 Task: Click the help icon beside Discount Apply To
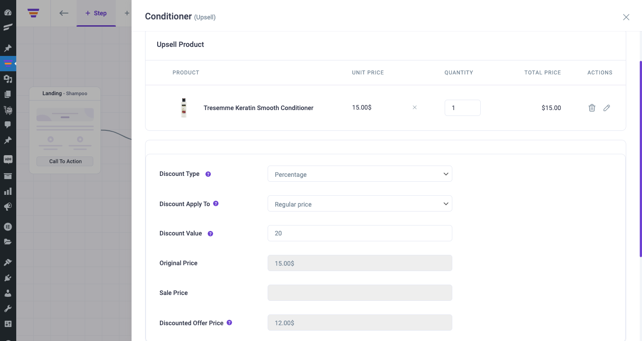tap(216, 204)
